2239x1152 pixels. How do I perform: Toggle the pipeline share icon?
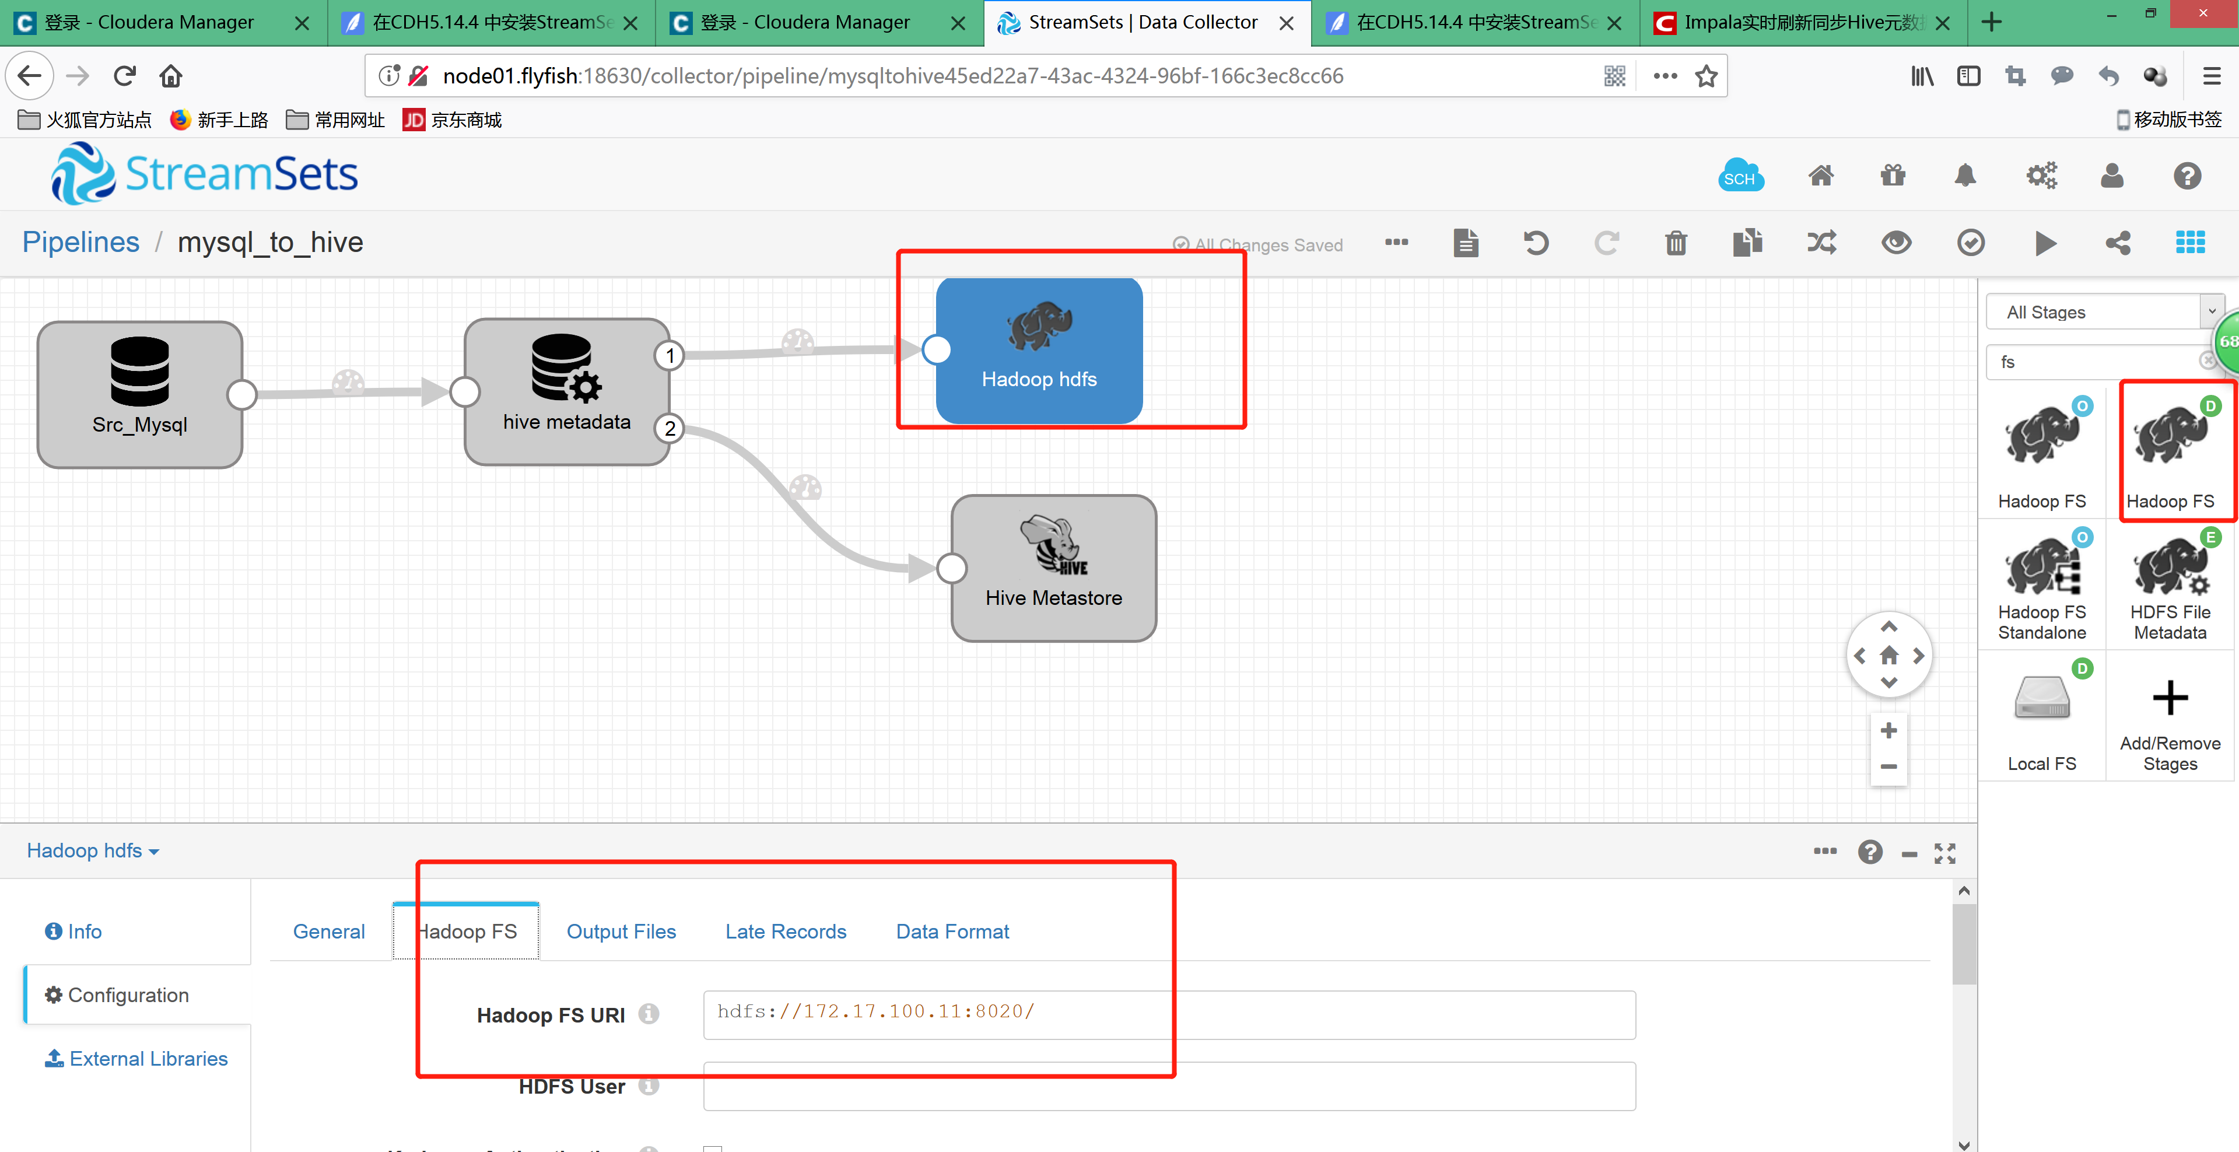(2118, 243)
